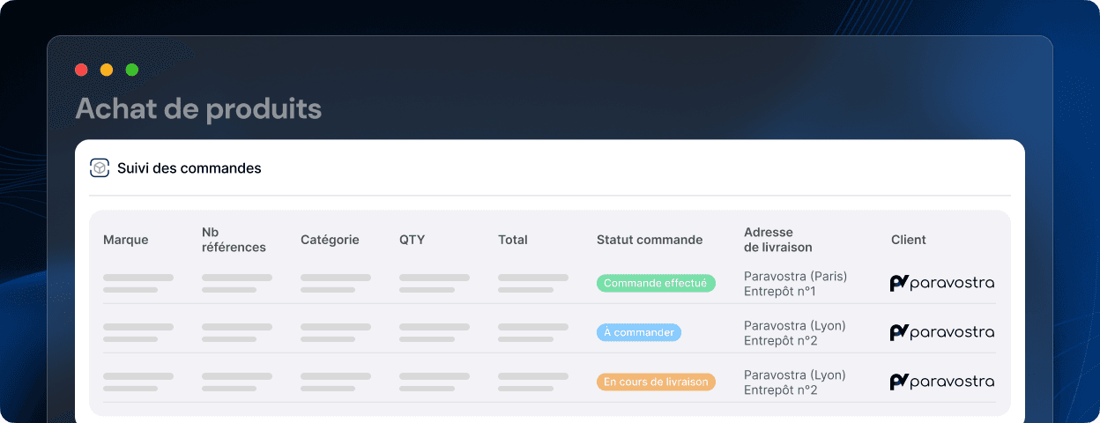1100x423 pixels.
Task: Click the Paravostra (Lyon) address in the À commander row
Action: (x=794, y=333)
